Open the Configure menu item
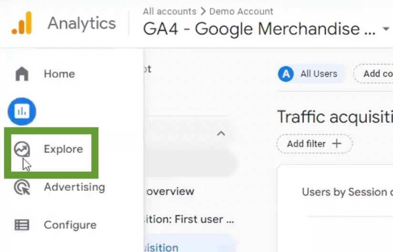This screenshot has width=393, height=252. 70,225
